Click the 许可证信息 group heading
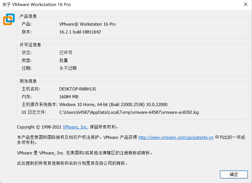Screen dimensions: 252x183 (30, 45)
